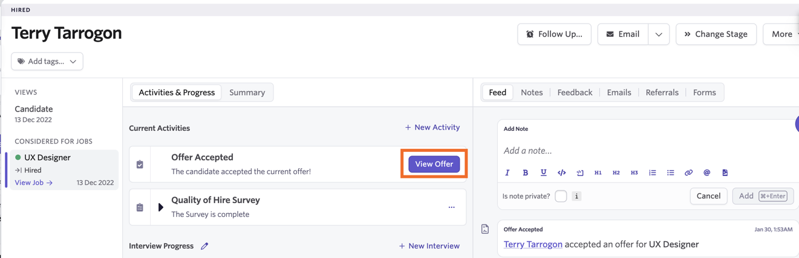Select the Activities & Progress tab

click(x=177, y=92)
